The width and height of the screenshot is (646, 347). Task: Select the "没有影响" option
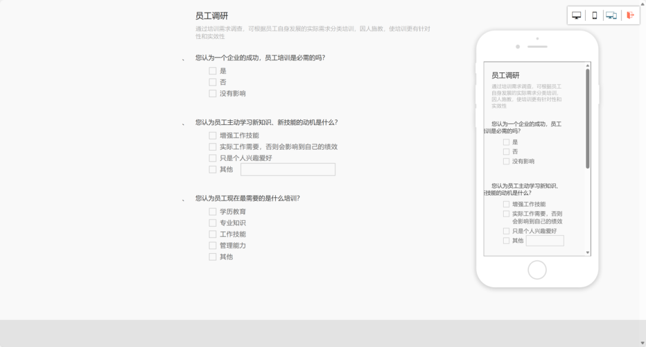[x=213, y=93]
